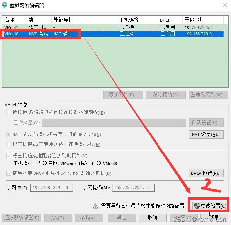The height and width of the screenshot is (225, 231).
Task: Click VMnet8 row's 已连接 host cell
Action: click(x=126, y=34)
